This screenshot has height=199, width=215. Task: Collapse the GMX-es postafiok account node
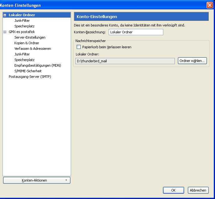click(5, 32)
